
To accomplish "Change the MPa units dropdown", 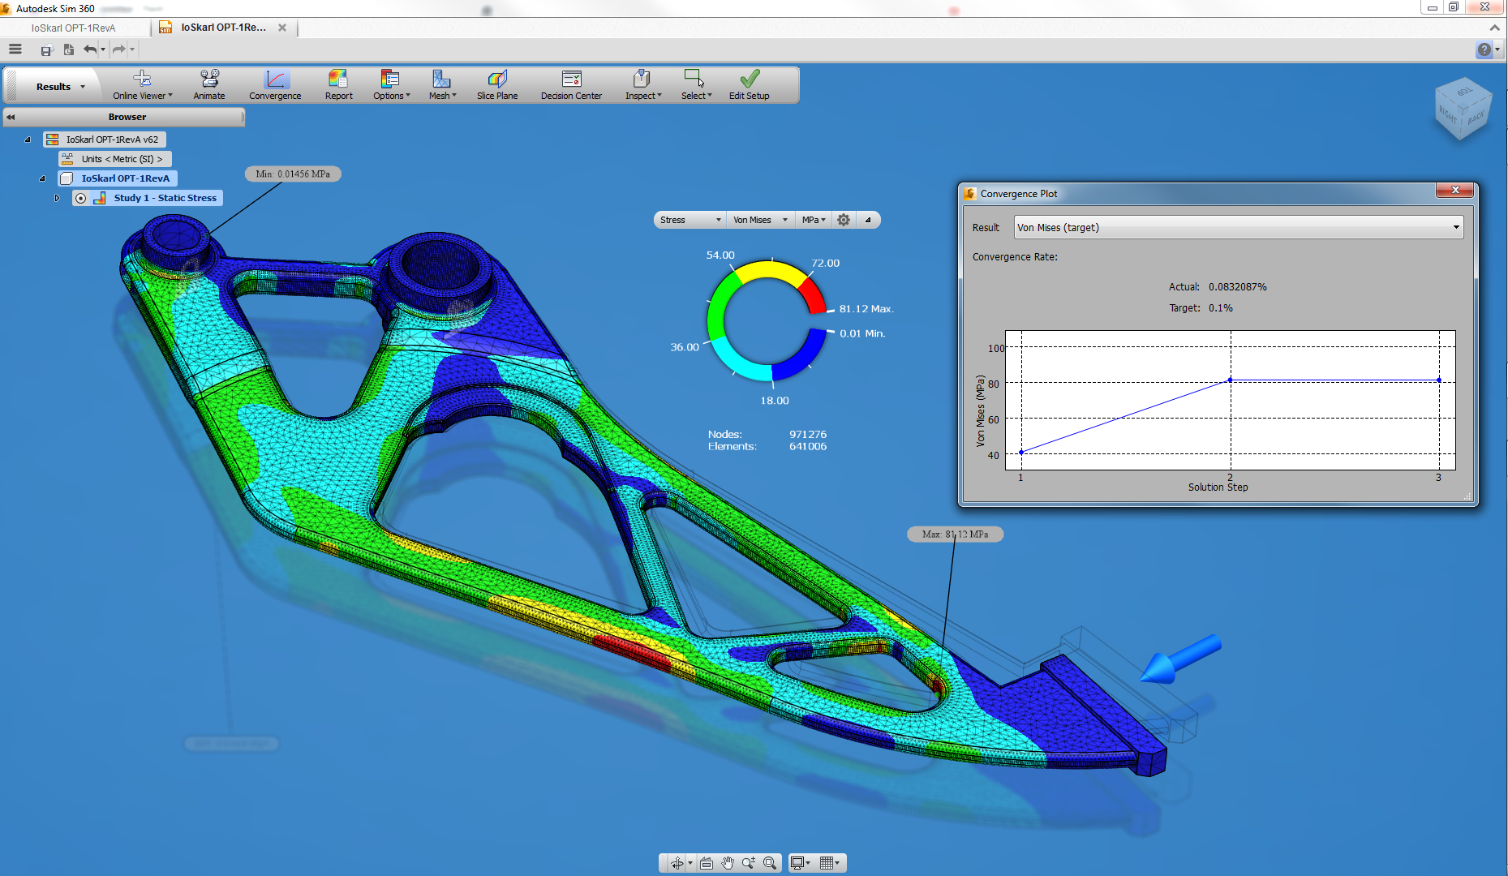I will pyautogui.click(x=814, y=220).
